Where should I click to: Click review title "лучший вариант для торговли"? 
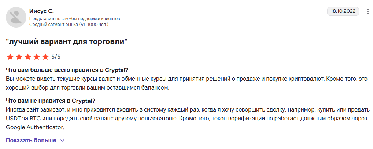click(67, 41)
